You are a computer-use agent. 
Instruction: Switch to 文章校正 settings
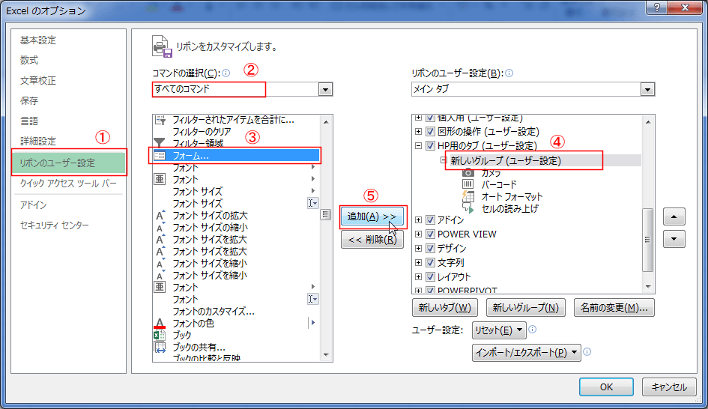(38, 80)
